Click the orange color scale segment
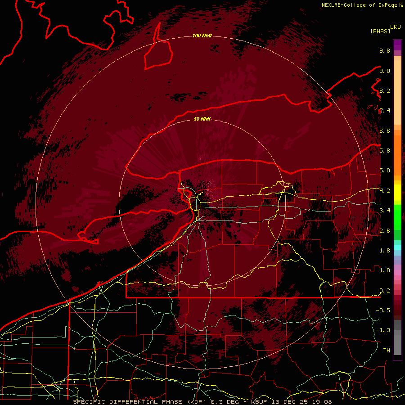405x405 pixels. (x=397, y=155)
